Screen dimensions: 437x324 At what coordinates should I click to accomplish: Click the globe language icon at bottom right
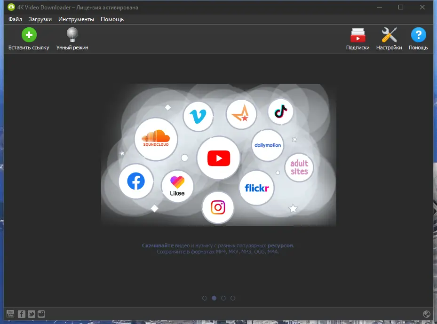427,314
